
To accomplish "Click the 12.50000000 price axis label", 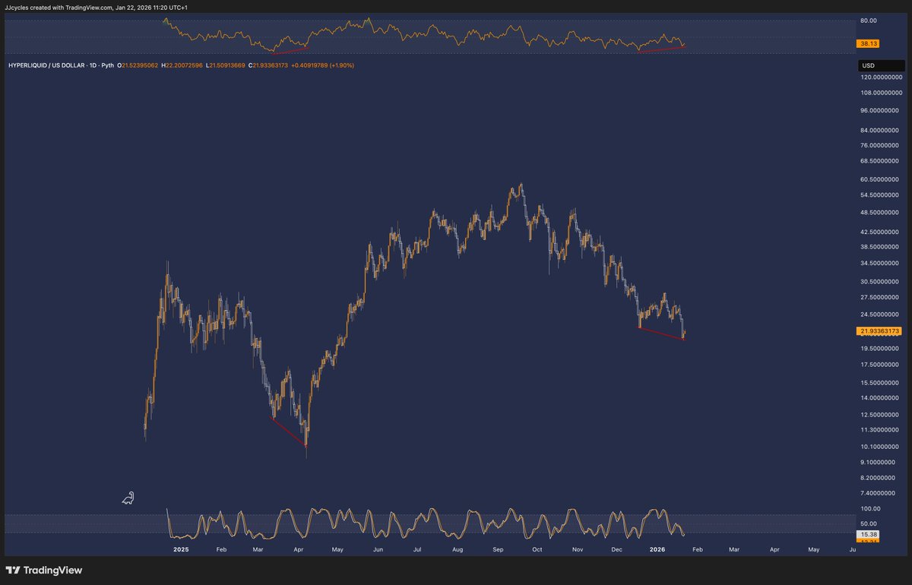I will click(x=880, y=415).
